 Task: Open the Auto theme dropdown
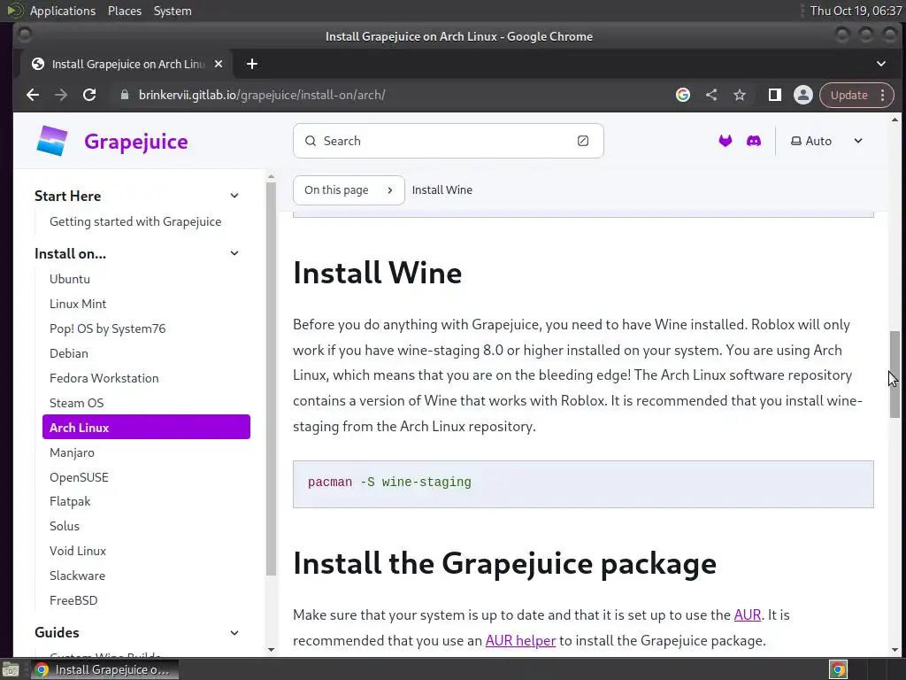826,141
